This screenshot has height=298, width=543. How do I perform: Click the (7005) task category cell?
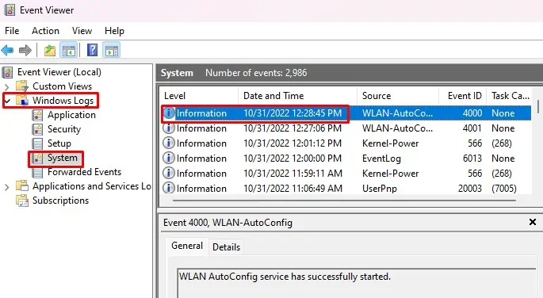tap(504, 189)
